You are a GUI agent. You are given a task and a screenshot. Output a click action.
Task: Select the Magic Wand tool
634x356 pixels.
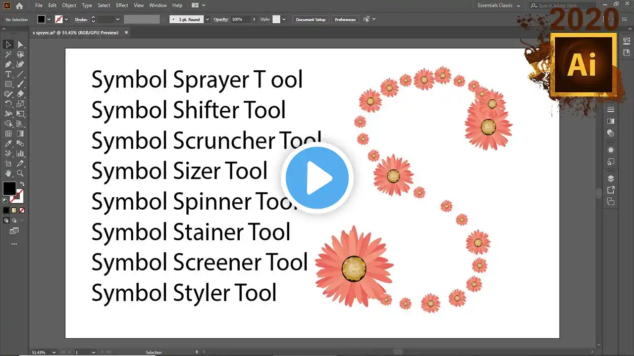pyautogui.click(x=8, y=54)
